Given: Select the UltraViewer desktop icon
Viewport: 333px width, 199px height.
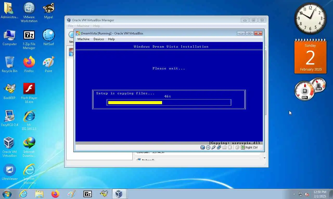Looking at the screenshot, I should click(x=10, y=173).
